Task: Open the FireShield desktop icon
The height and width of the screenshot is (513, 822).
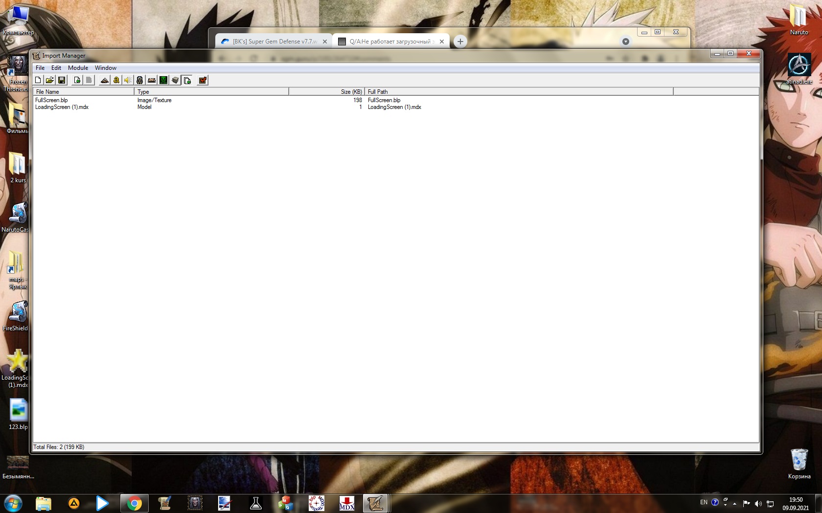Action: tap(17, 316)
